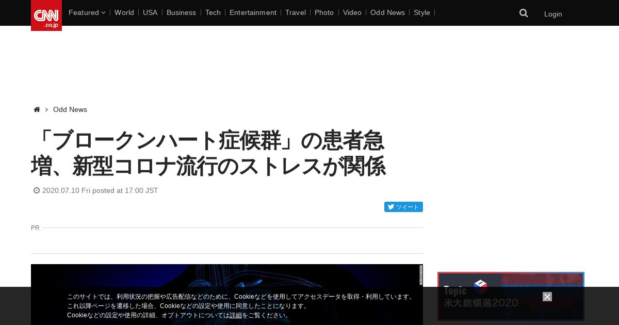Open the 米大統領選2020 Topic banner
619x325 pixels.
pyautogui.click(x=511, y=297)
